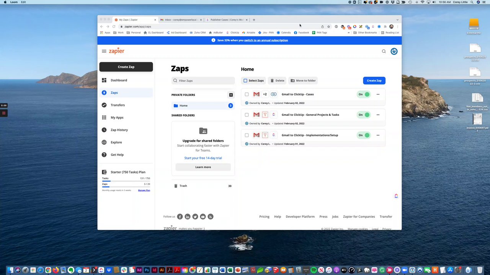Open External HD on the desktop
This screenshot has width=490, height=275.
474,26
